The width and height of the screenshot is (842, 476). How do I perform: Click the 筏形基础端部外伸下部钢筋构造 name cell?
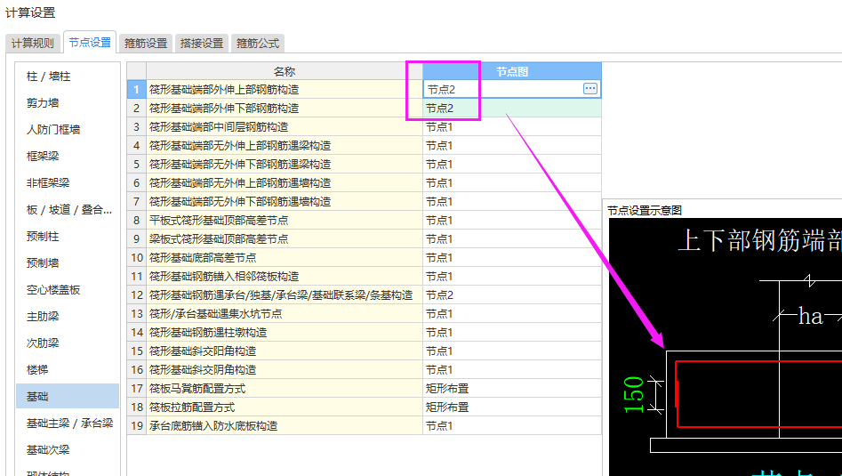pos(284,108)
